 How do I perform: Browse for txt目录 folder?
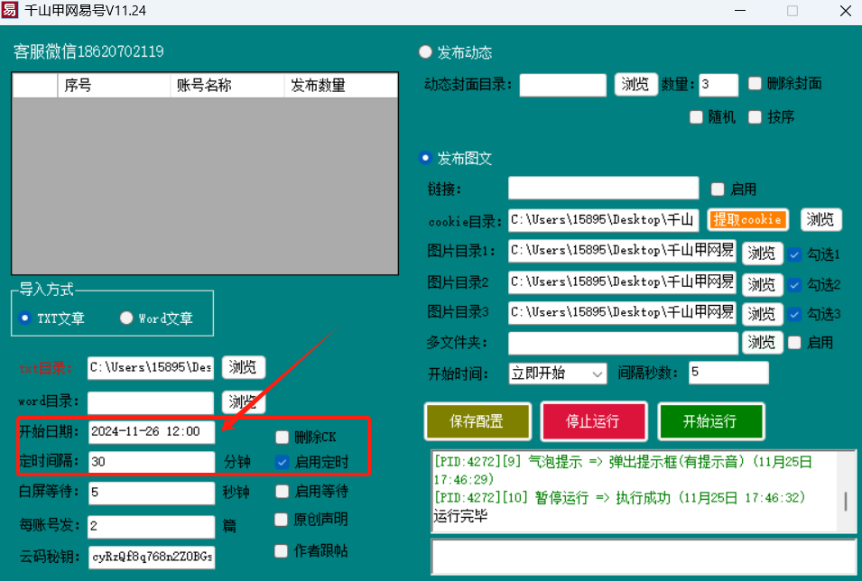(x=244, y=367)
